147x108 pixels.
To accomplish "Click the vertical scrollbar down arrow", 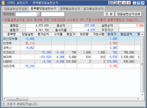I will point(142,95).
